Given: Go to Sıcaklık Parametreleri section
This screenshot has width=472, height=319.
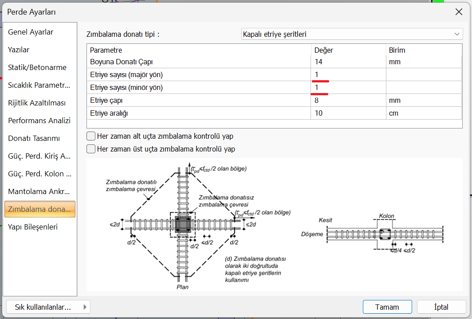Looking at the screenshot, I should [39, 85].
